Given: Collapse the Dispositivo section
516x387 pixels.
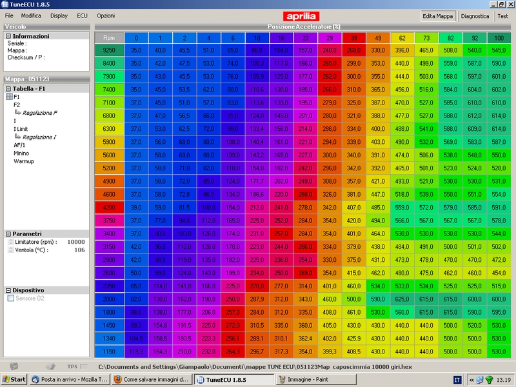Looking at the screenshot, I should coord(8,291).
